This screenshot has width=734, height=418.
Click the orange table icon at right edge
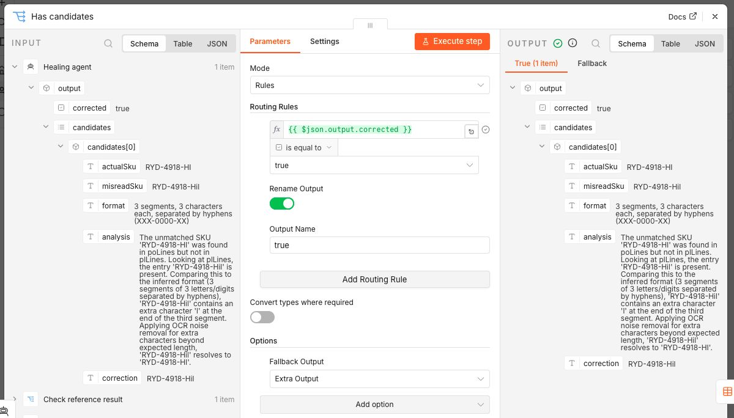pyautogui.click(x=727, y=391)
